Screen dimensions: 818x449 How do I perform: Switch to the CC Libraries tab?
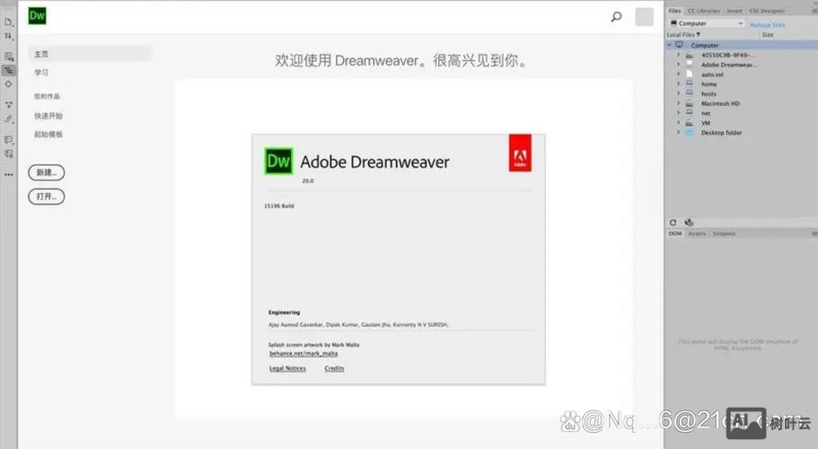pyautogui.click(x=703, y=11)
